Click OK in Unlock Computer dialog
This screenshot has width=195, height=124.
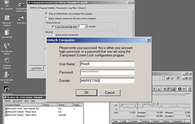[86, 93]
